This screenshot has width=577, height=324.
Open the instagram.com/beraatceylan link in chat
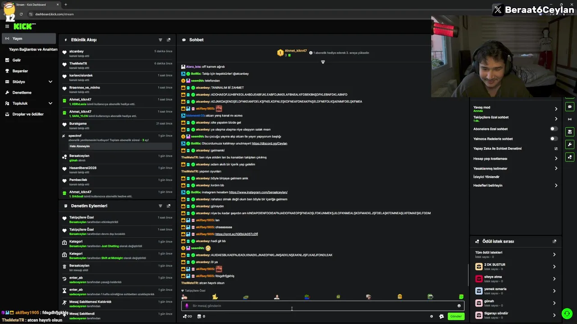point(258,192)
